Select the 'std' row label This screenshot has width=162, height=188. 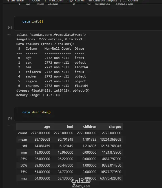click(x=25, y=146)
